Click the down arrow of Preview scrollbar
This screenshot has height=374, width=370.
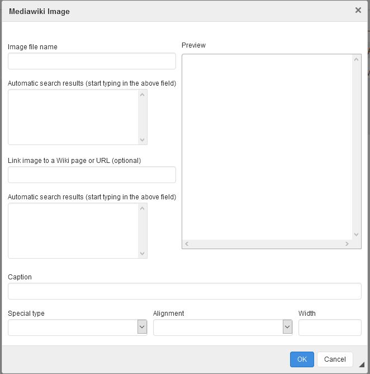(356, 235)
